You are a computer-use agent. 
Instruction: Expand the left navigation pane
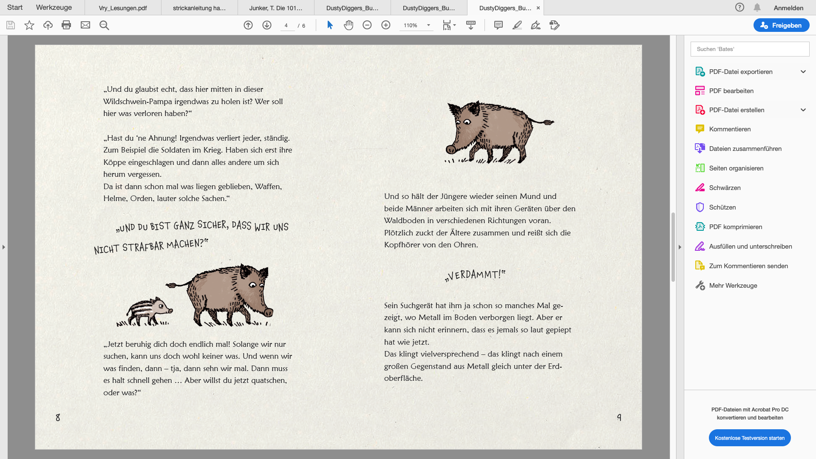click(x=4, y=247)
